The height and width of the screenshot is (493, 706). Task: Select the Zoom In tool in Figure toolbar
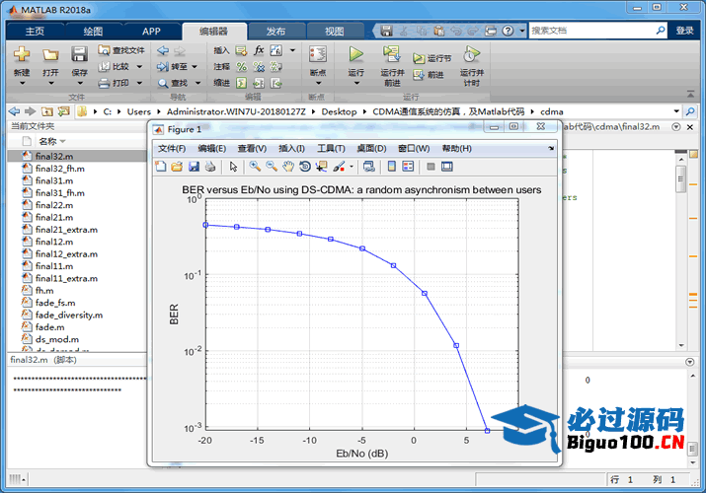[x=255, y=167]
